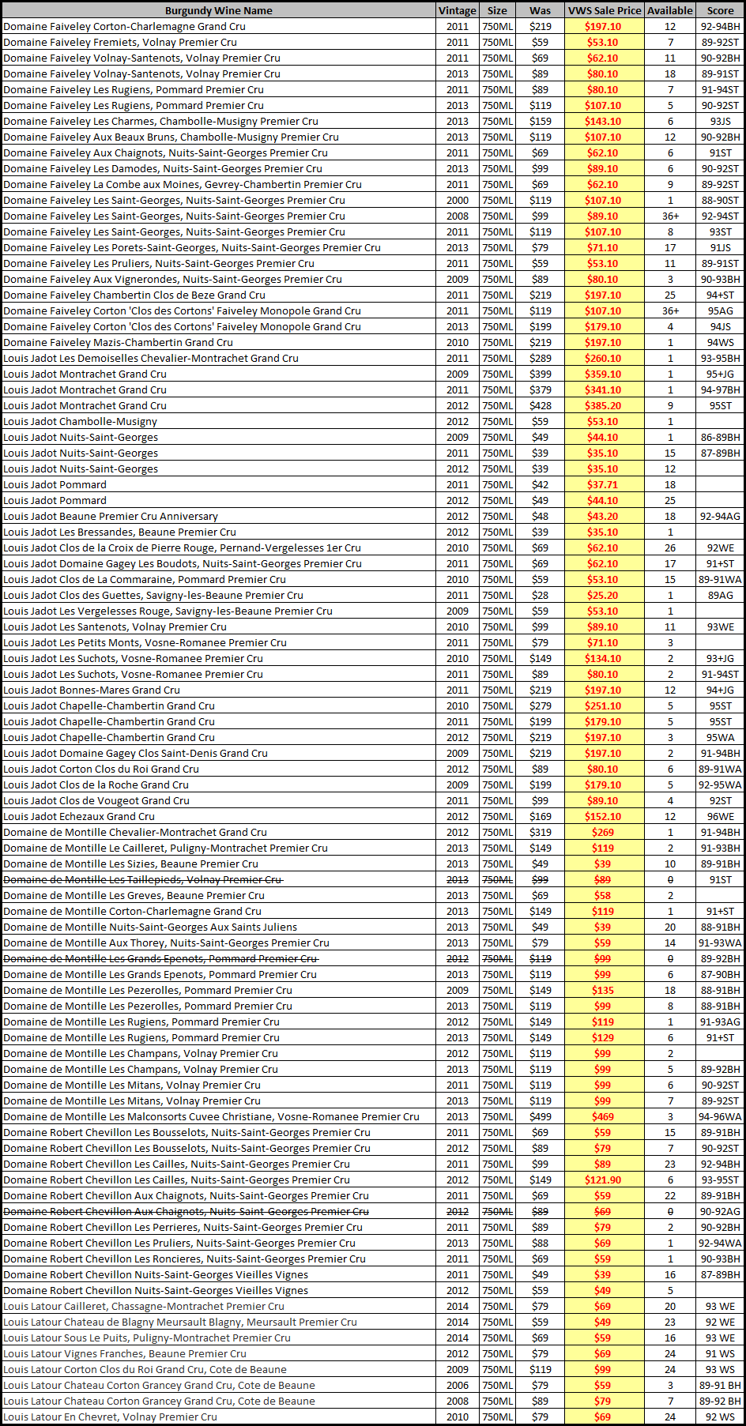Click the $143.10 sale price cell
Viewport: 746px width, 1426px height.
click(x=604, y=122)
